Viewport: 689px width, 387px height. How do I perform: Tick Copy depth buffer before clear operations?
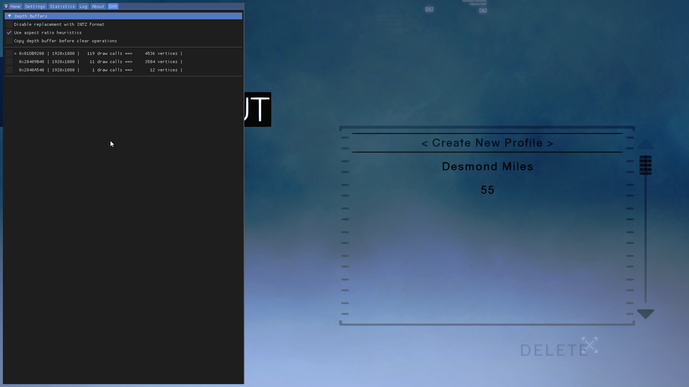click(x=9, y=41)
